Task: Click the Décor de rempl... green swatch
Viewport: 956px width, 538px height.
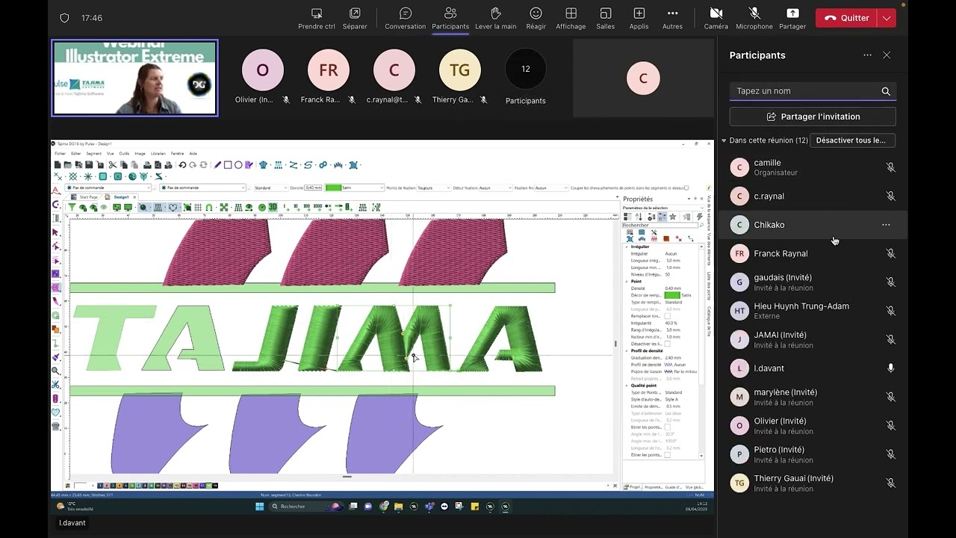Action: (x=672, y=295)
